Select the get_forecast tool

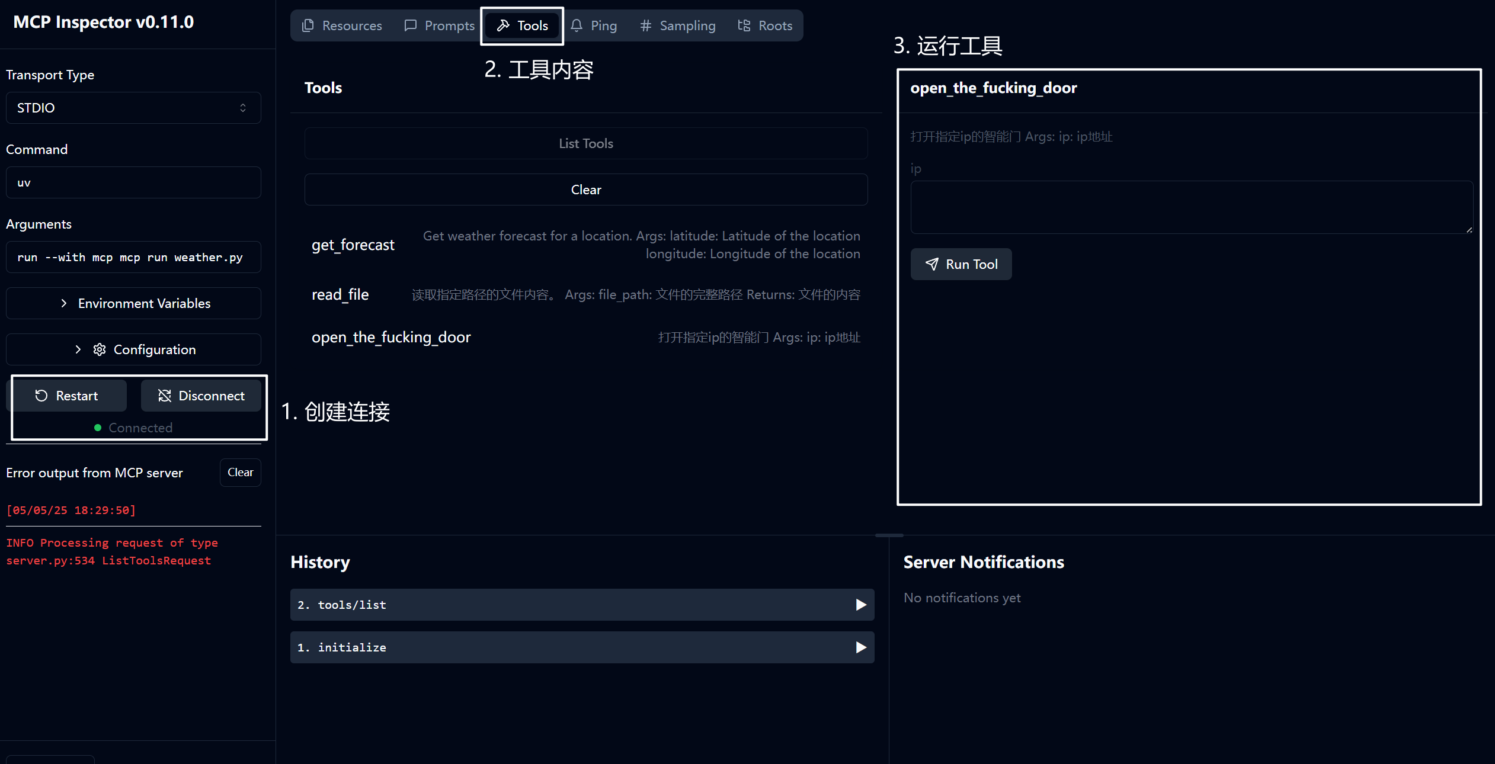(353, 245)
